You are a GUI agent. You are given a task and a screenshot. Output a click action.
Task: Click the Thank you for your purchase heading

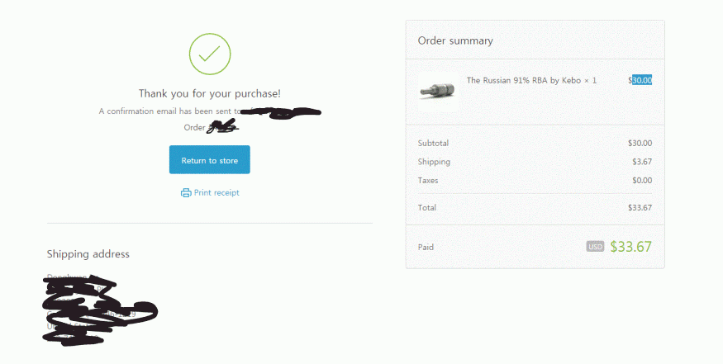pyautogui.click(x=210, y=93)
